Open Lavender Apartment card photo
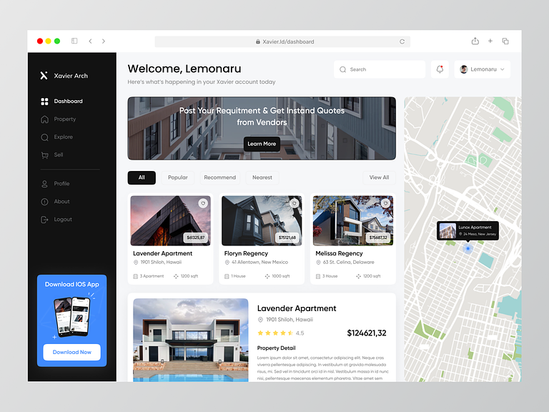The width and height of the screenshot is (549, 412). [x=171, y=221]
